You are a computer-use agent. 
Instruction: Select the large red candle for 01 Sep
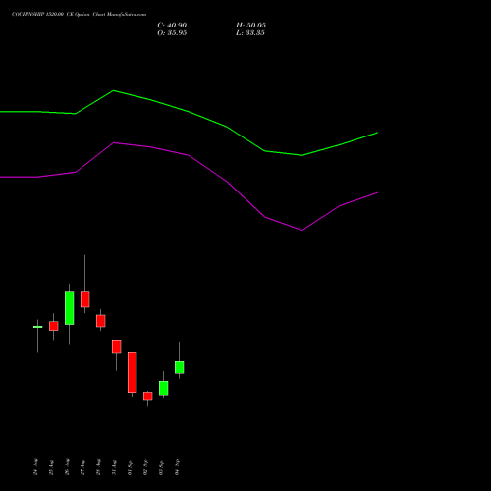point(133,372)
